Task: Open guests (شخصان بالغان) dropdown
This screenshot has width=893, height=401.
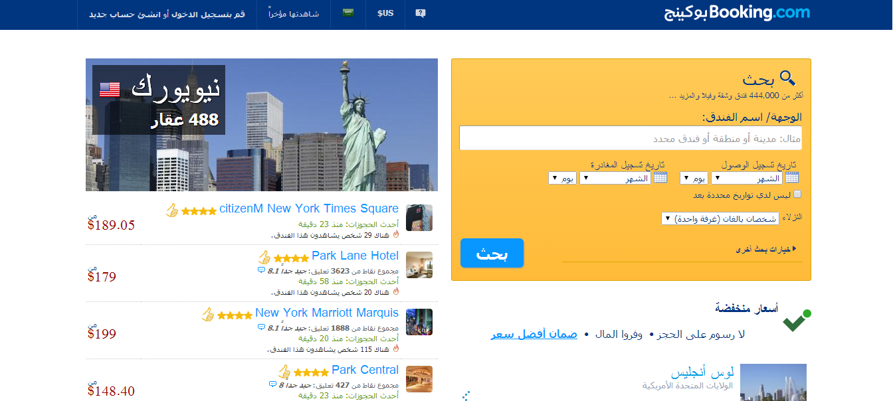Action: pyautogui.click(x=720, y=218)
